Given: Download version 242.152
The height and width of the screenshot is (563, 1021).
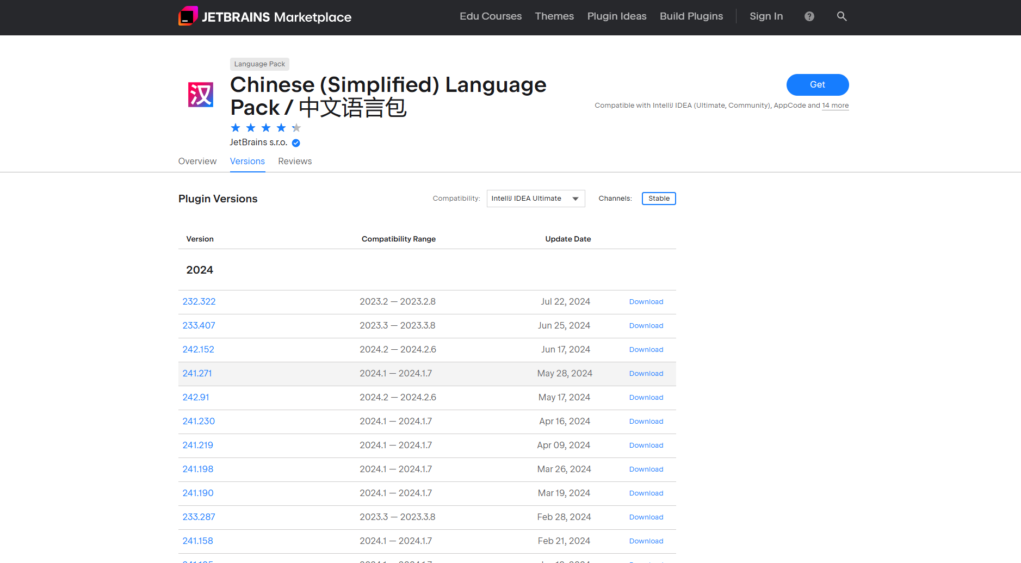Looking at the screenshot, I should click(x=646, y=350).
